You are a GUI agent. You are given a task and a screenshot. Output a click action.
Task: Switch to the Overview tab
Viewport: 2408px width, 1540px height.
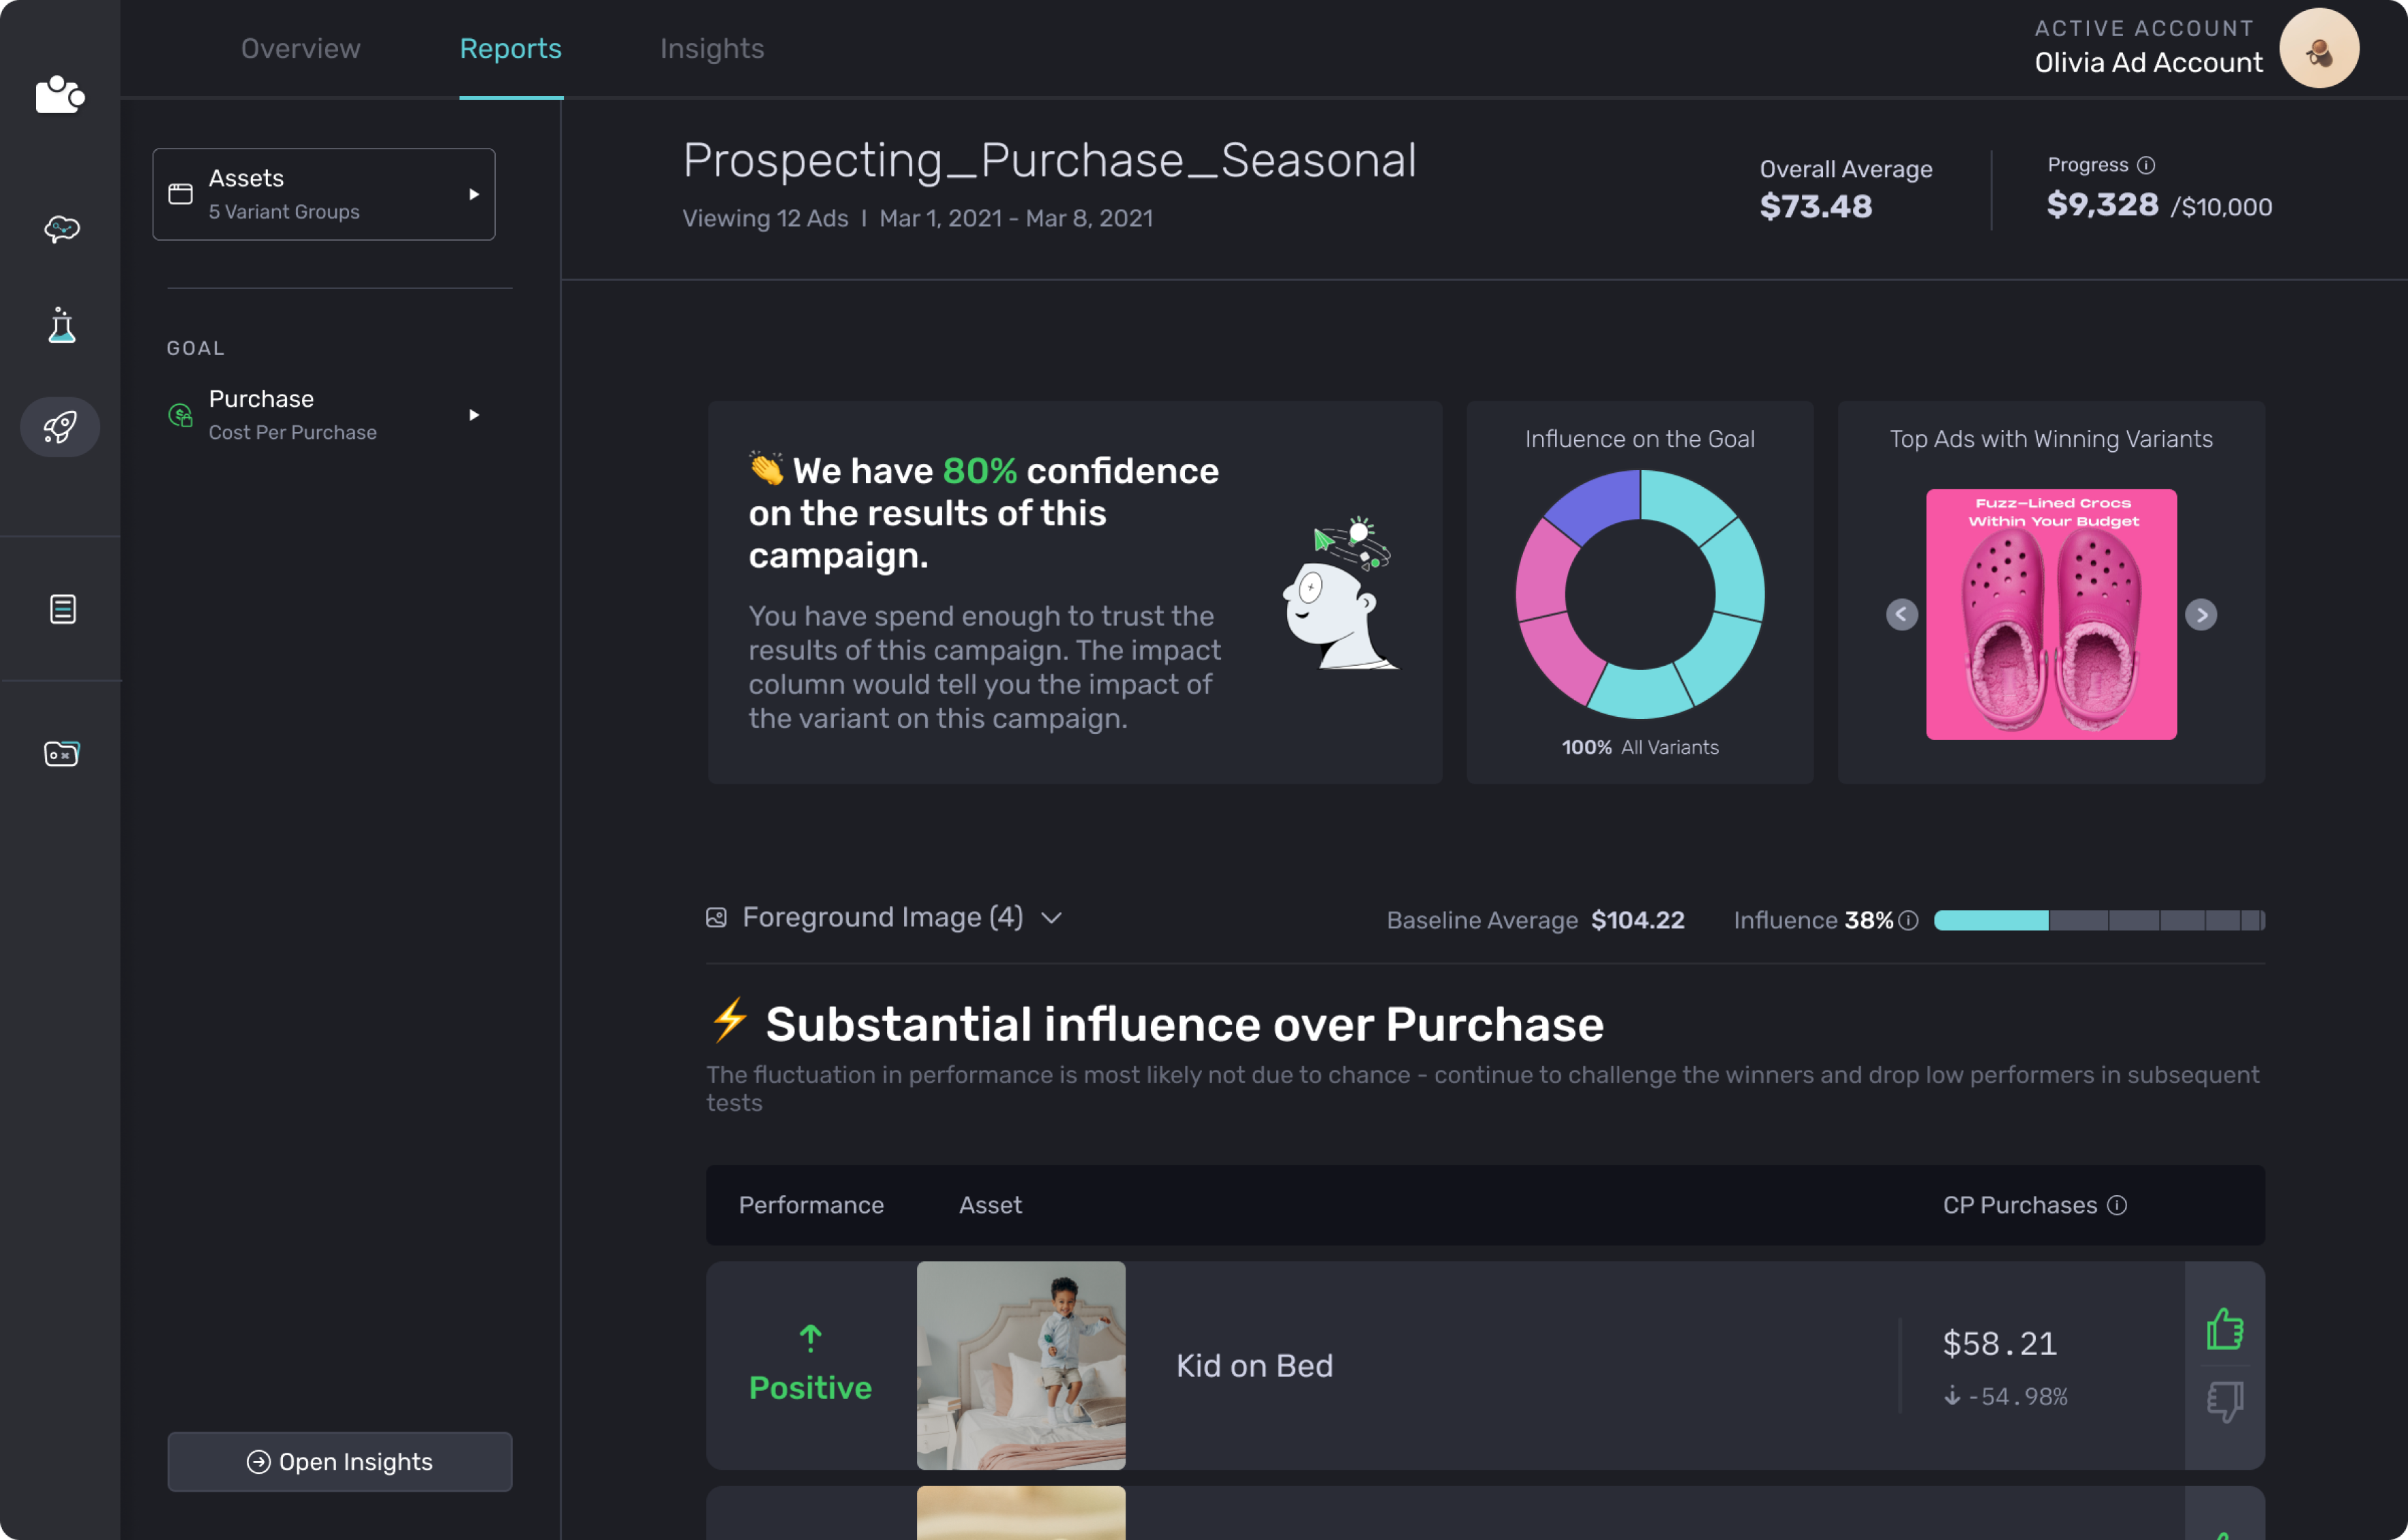pyautogui.click(x=300, y=48)
